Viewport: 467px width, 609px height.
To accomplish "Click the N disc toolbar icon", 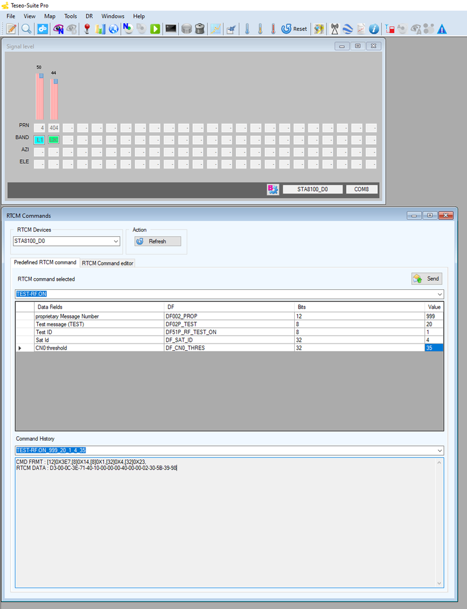I will 128,28.
